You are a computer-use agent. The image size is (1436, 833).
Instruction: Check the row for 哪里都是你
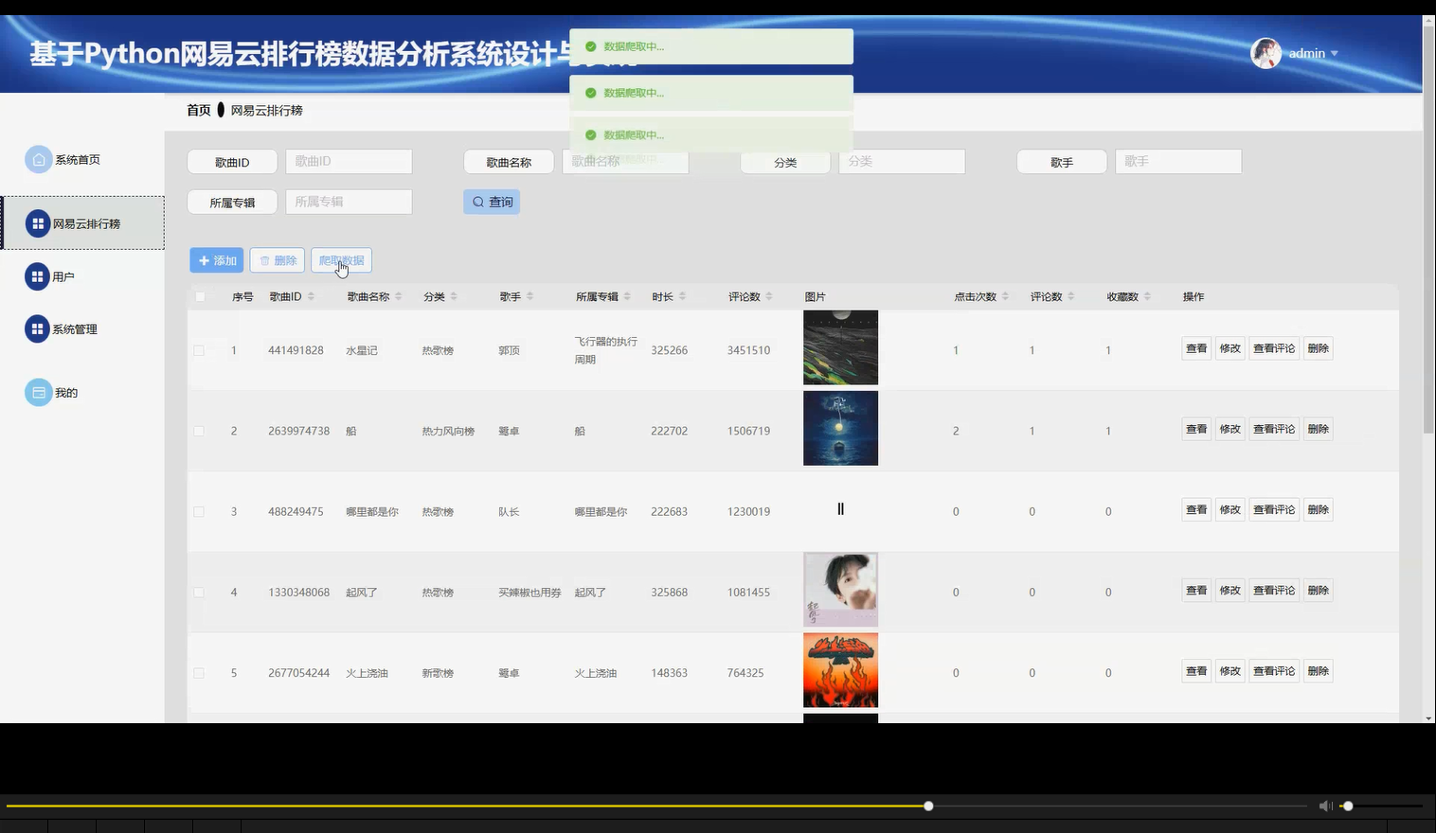pos(199,511)
